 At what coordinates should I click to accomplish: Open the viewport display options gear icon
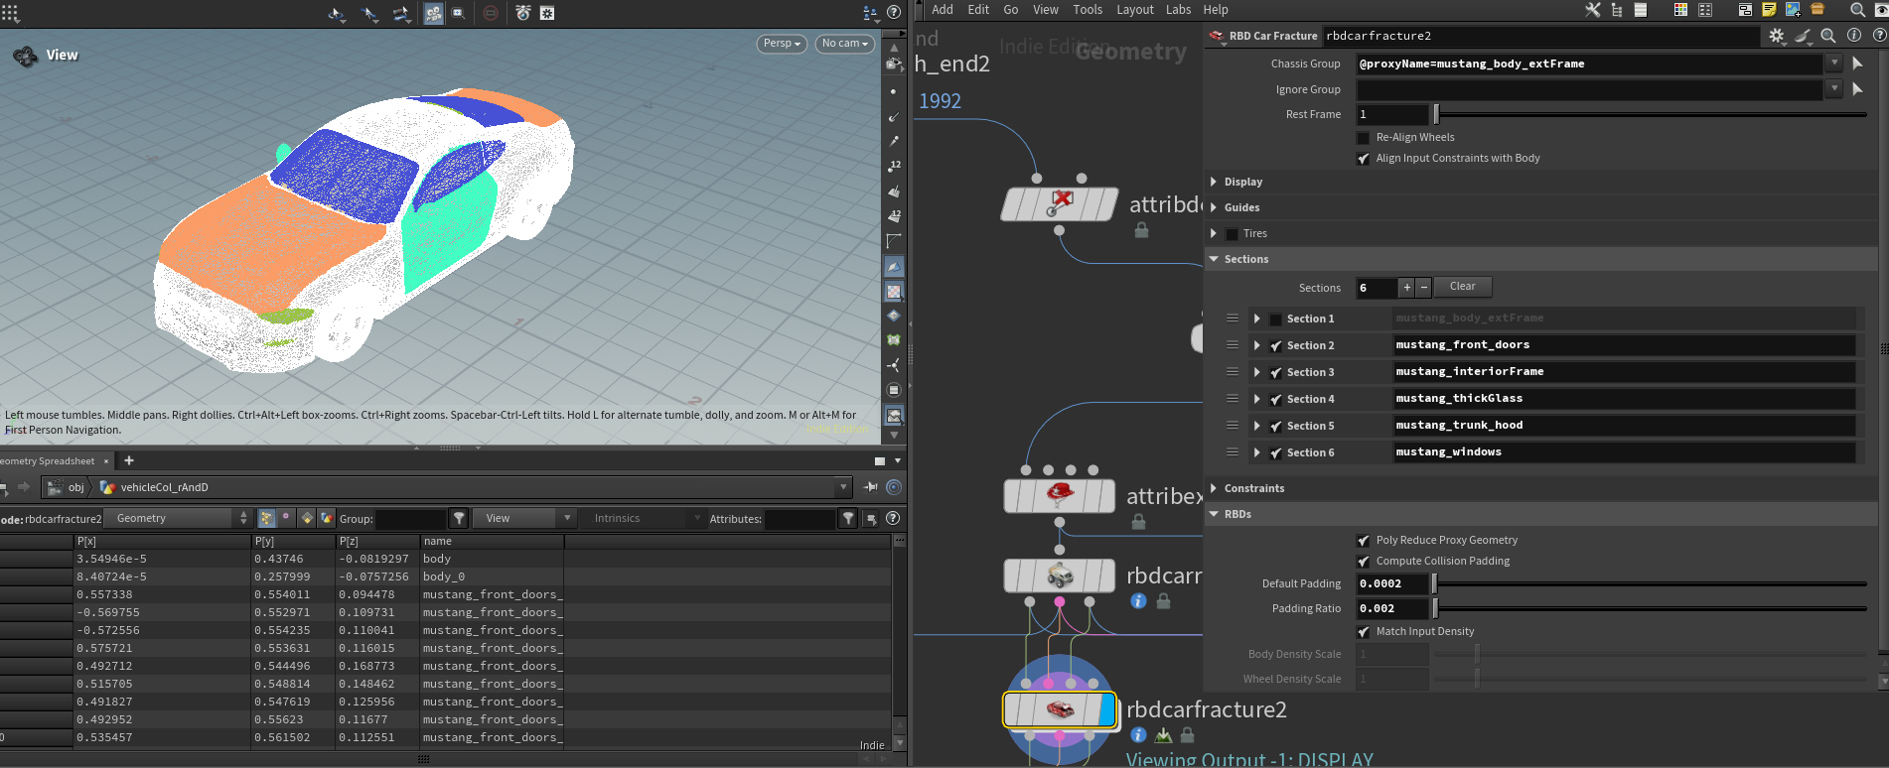pos(547,13)
